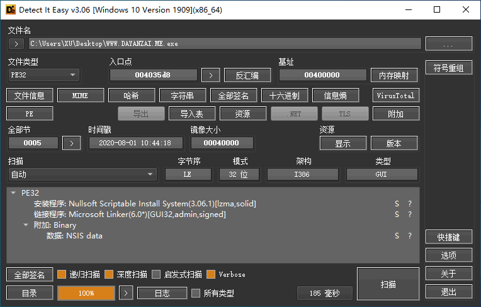This screenshot has width=481, height=307.
Task: Open the 选项 options button
Action: point(449,255)
